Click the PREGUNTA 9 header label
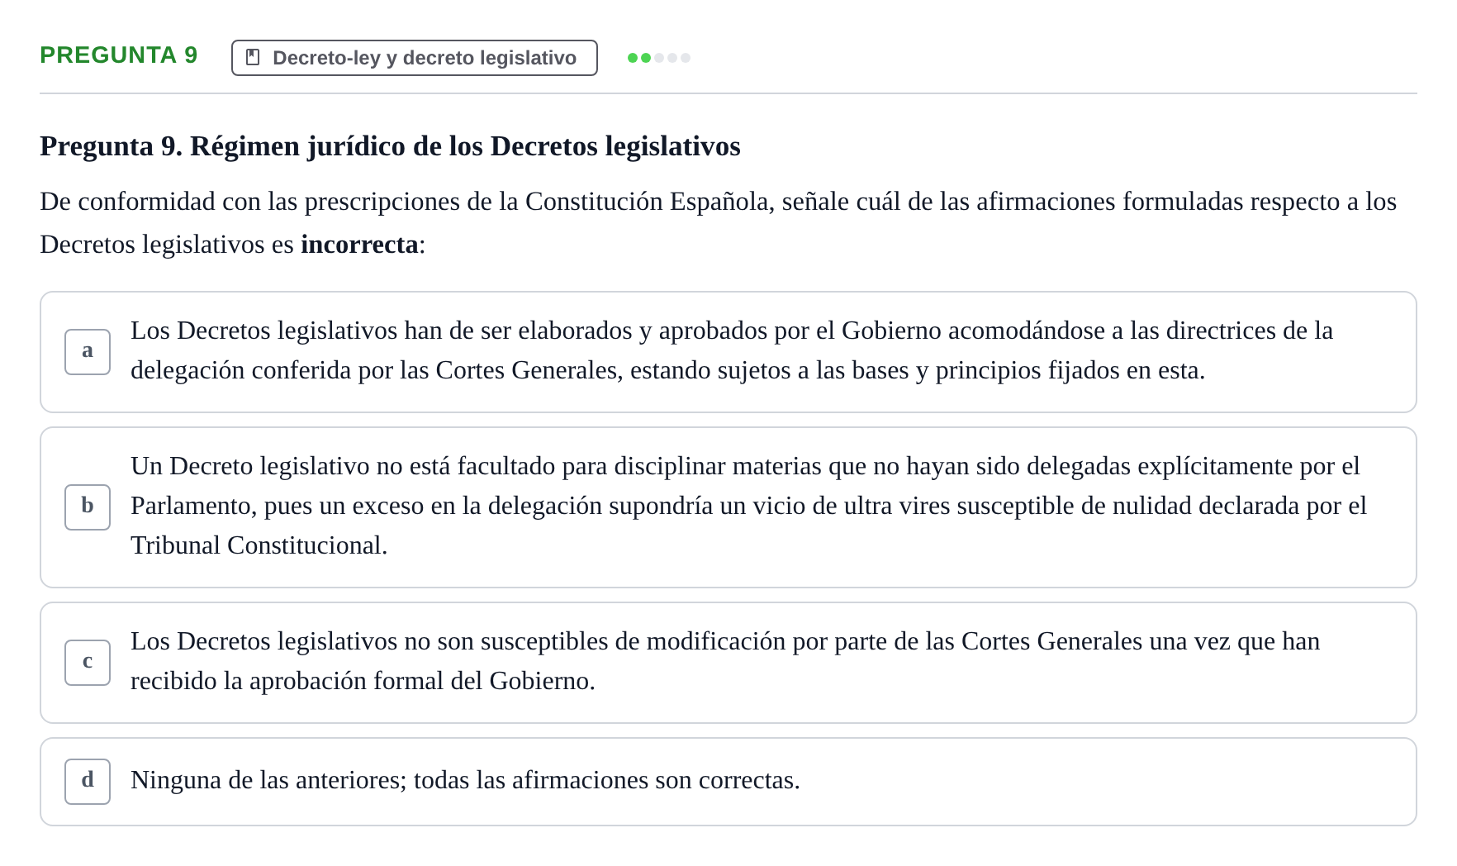The width and height of the screenshot is (1457, 866). [x=119, y=55]
